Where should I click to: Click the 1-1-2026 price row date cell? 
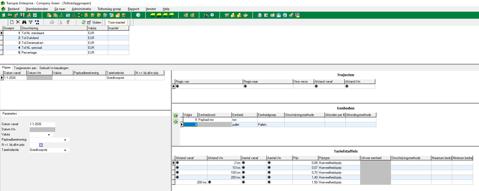click(15, 78)
